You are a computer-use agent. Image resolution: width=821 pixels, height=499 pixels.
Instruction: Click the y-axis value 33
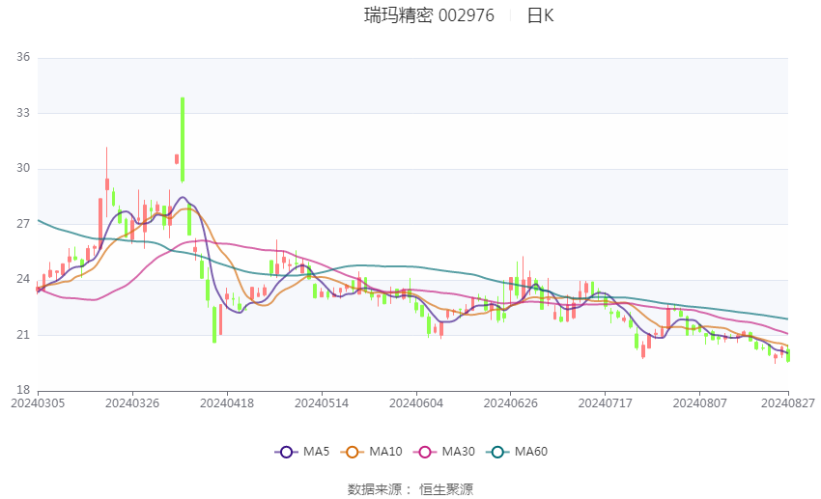[x=23, y=113]
